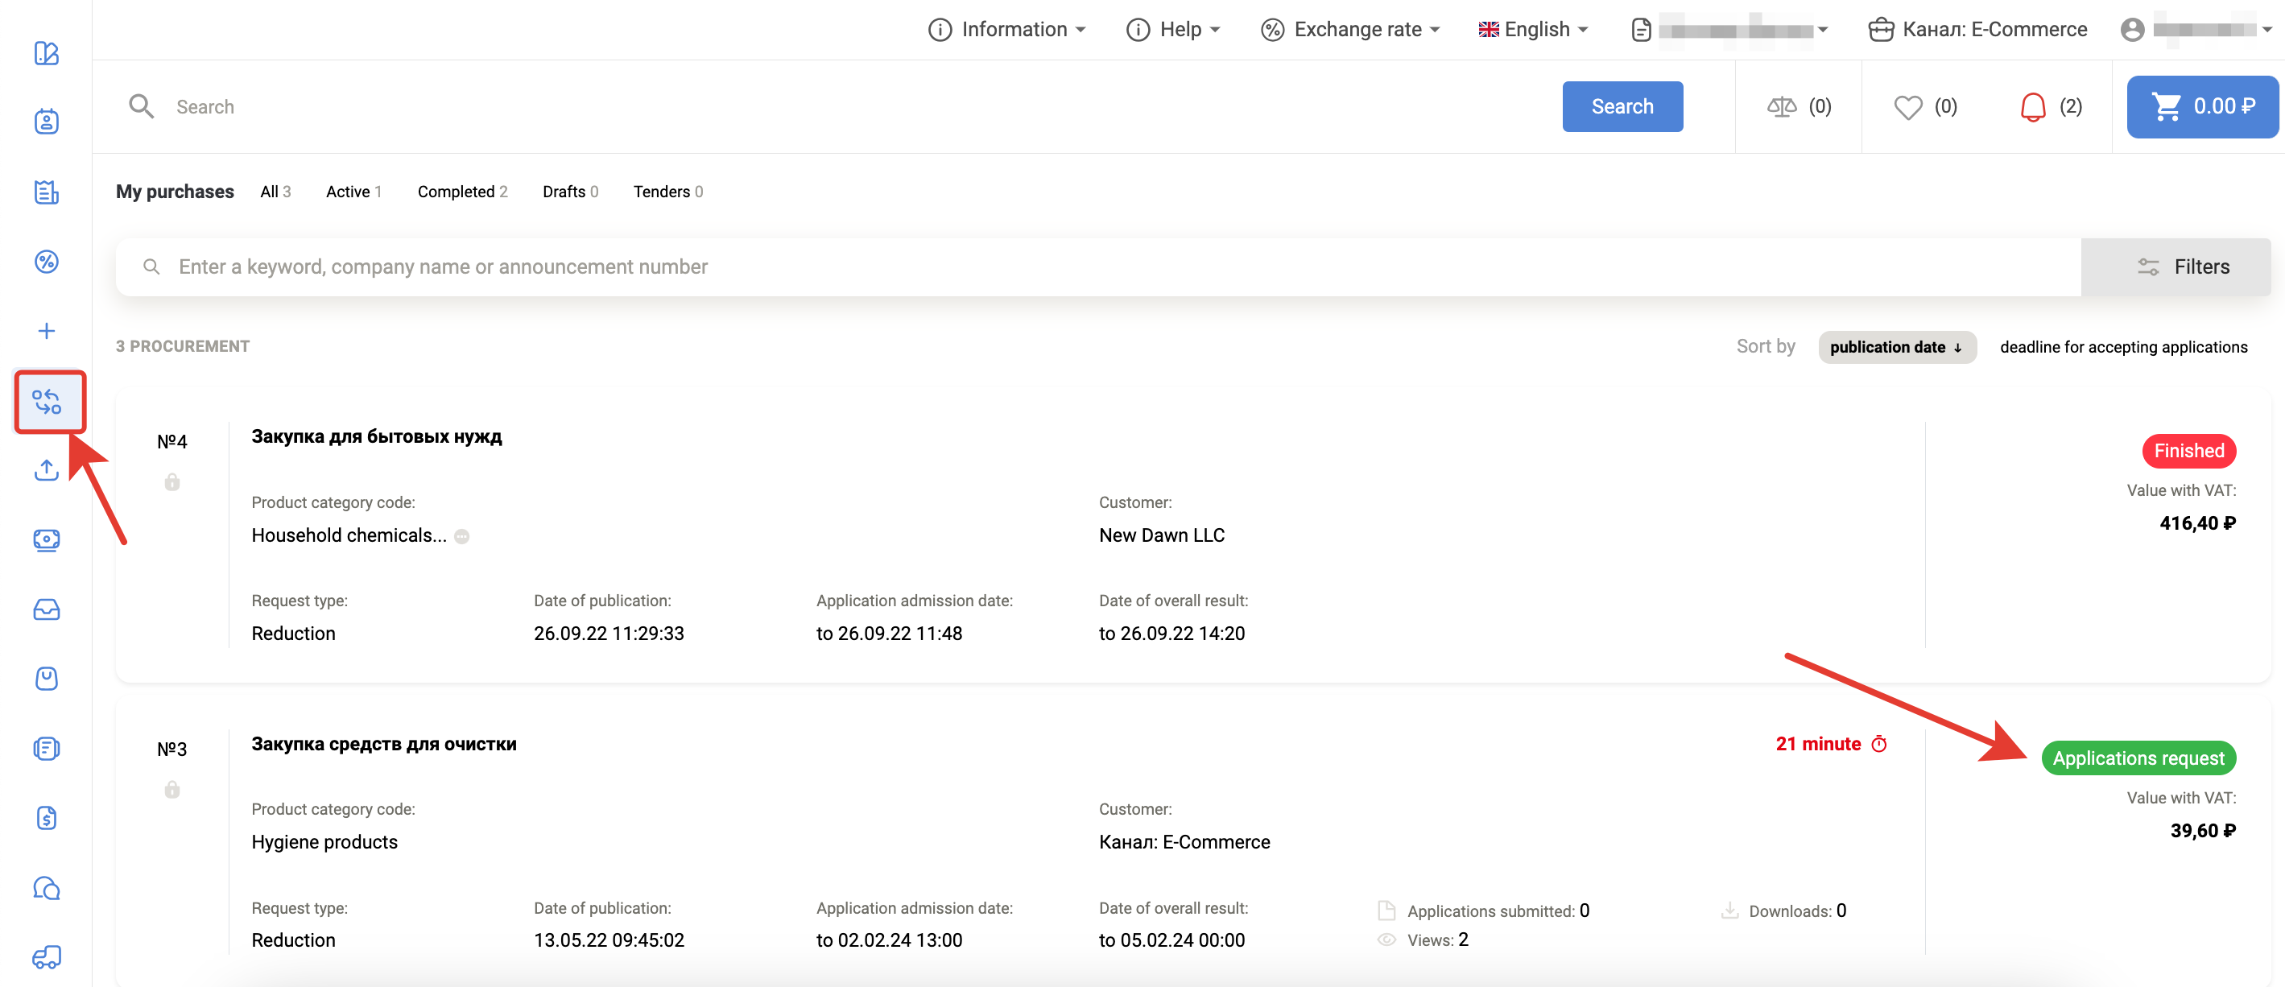The height and width of the screenshot is (987, 2285).
Task: Open the Filters panel
Action: click(2176, 267)
